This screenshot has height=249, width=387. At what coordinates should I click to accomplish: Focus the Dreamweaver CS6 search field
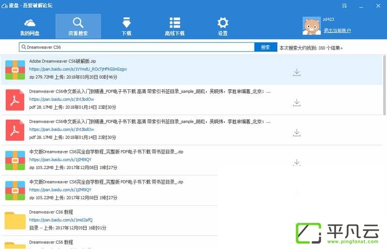137,47
